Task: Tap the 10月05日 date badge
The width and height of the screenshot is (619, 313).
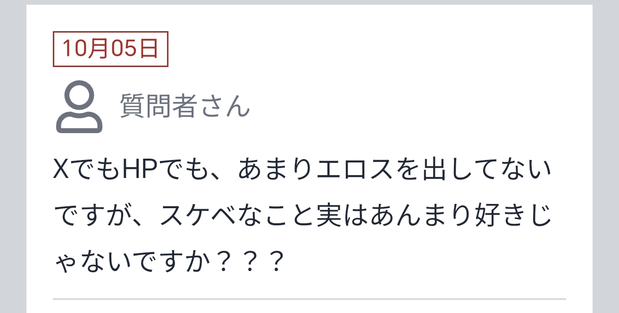Action: click(110, 49)
